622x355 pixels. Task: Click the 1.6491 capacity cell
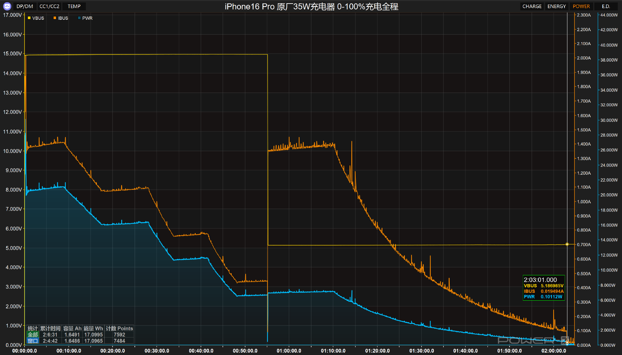click(x=72, y=335)
